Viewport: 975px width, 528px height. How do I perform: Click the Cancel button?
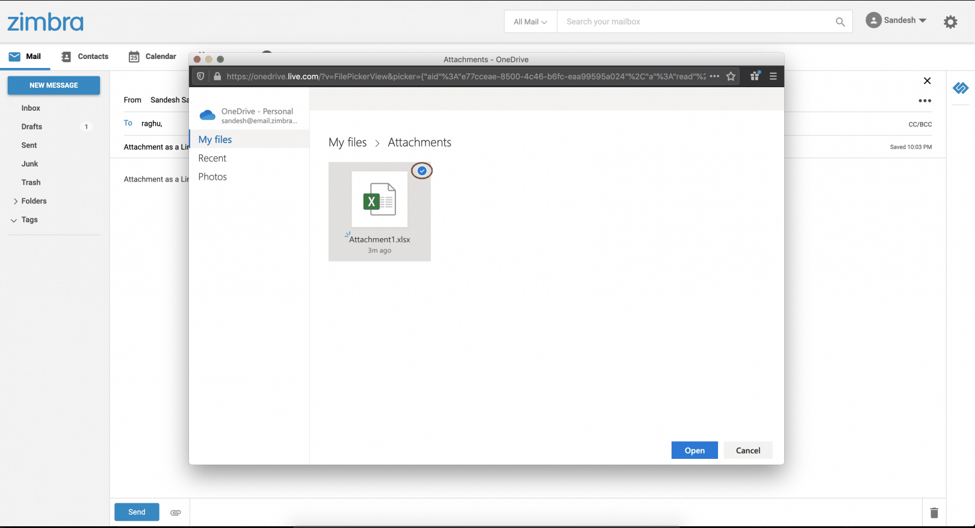(748, 450)
